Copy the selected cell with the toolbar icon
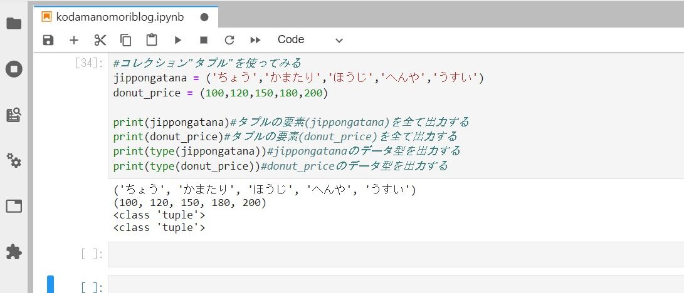Viewport: 684px width, 293px height. pos(125,40)
